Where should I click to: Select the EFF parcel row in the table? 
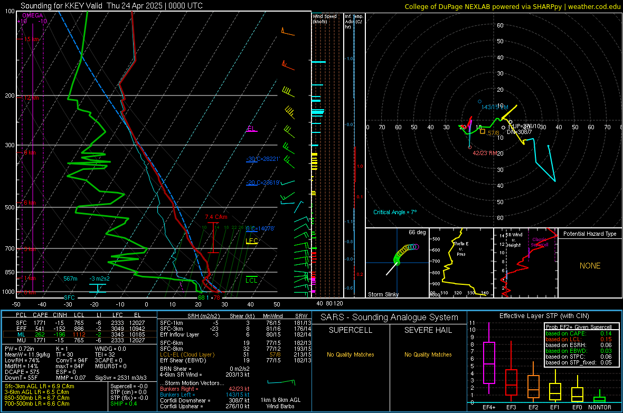tap(80, 329)
